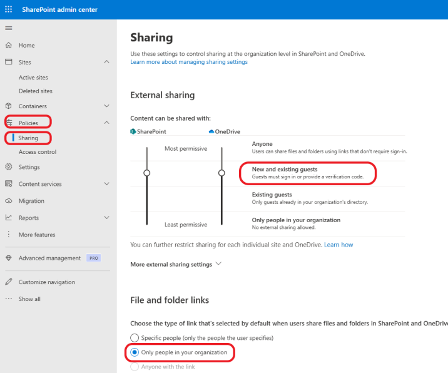Collapse navigation with the hamburger menu icon
The height and width of the screenshot is (373, 448).
click(9, 28)
